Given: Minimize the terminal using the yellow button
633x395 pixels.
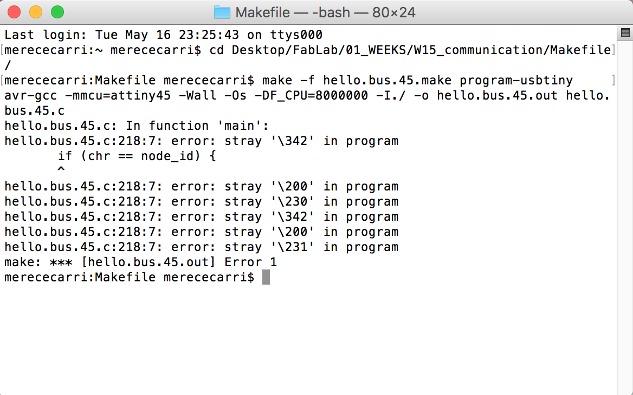Looking at the screenshot, I should click(36, 12).
